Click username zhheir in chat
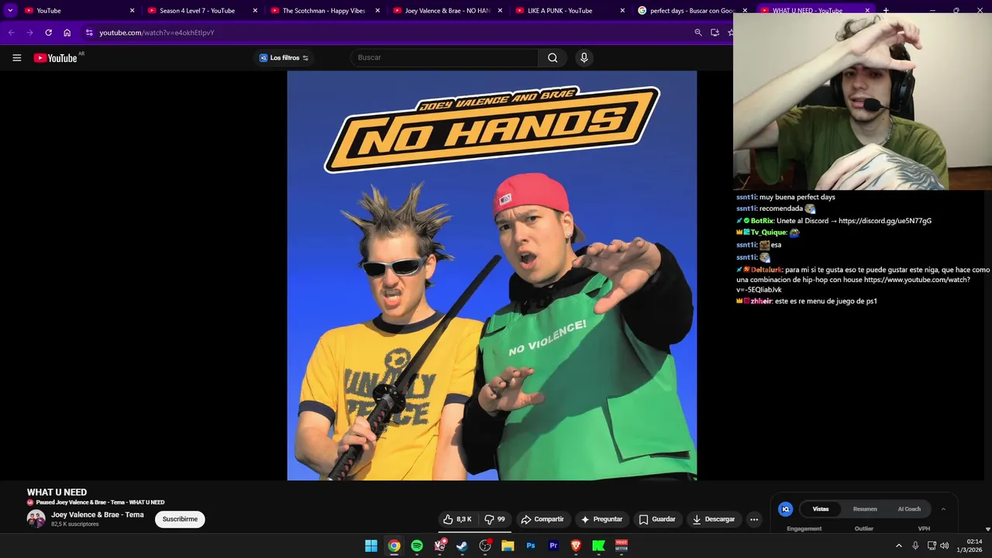992x558 pixels. pyautogui.click(x=761, y=301)
